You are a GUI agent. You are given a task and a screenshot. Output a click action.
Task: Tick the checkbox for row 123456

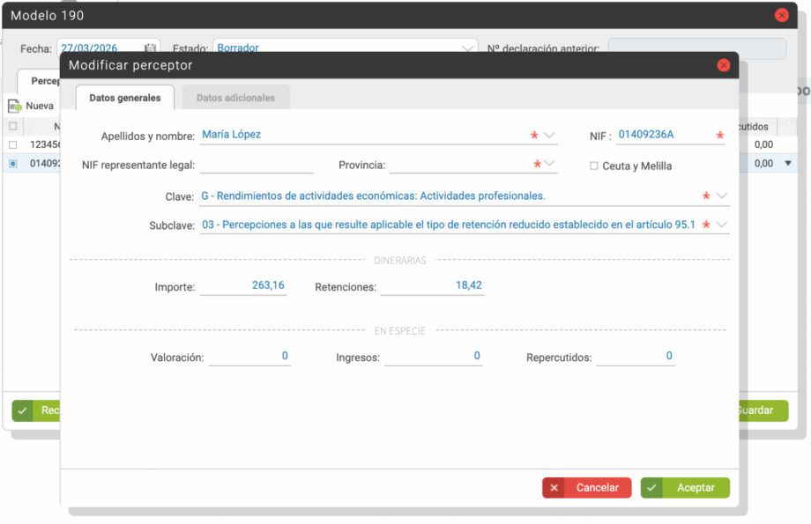tap(12, 144)
